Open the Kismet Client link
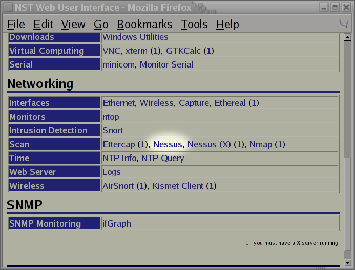 (x=178, y=186)
